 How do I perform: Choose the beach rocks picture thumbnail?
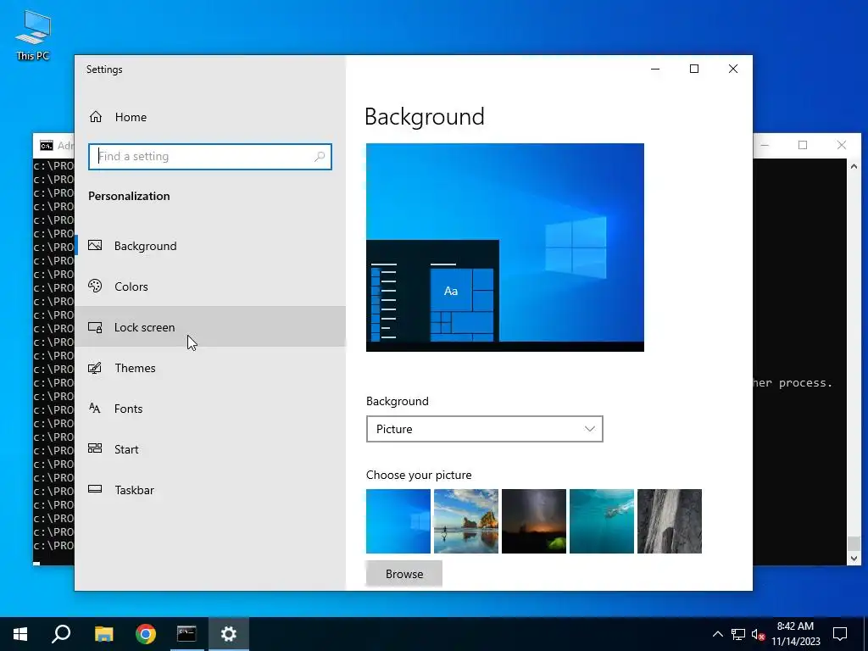[466, 521]
